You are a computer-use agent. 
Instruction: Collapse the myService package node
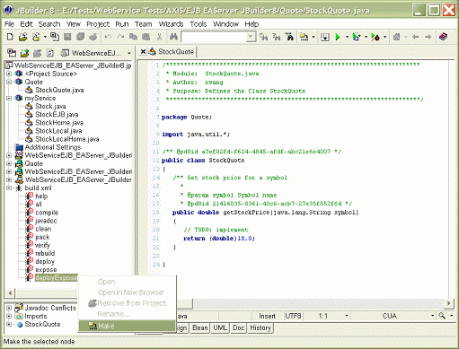click(9, 98)
